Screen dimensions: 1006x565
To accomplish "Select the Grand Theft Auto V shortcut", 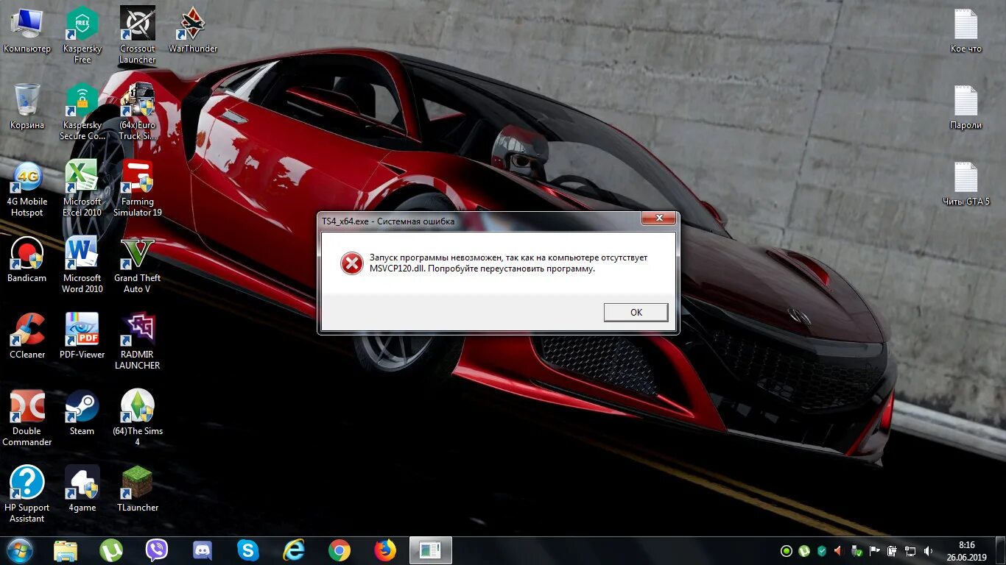I will pos(138,266).
